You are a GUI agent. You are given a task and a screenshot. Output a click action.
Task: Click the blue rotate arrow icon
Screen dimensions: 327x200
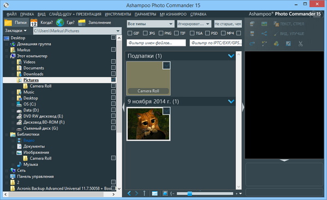(x=252, y=44)
